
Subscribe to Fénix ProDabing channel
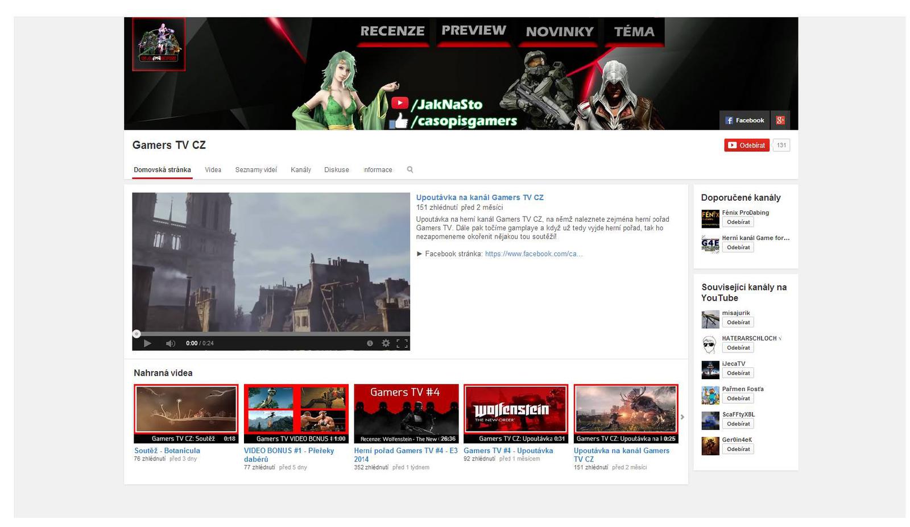738,222
